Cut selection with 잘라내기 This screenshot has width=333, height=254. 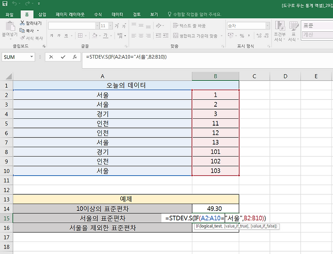(31, 23)
